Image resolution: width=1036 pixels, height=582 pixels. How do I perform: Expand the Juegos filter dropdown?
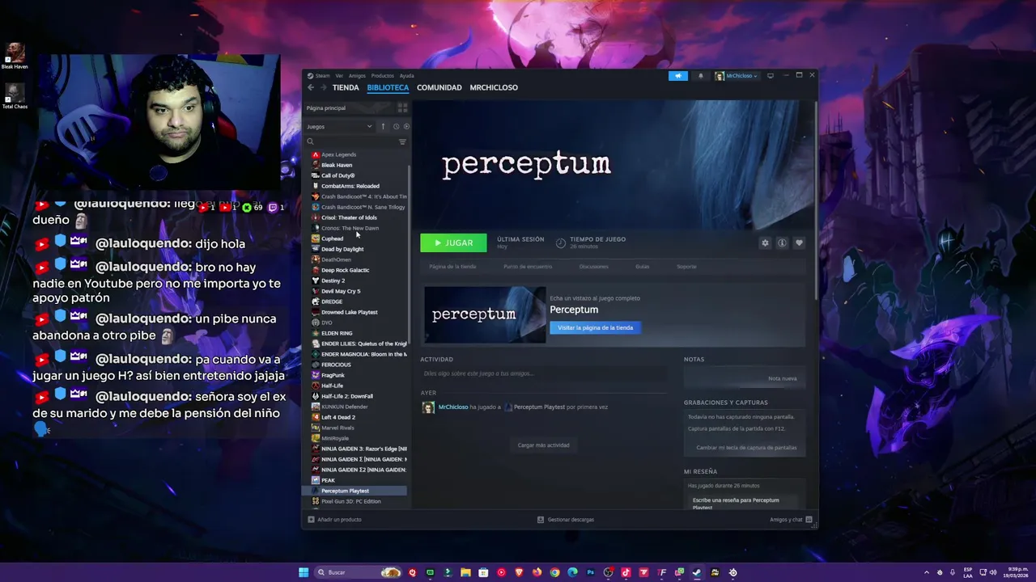click(339, 126)
